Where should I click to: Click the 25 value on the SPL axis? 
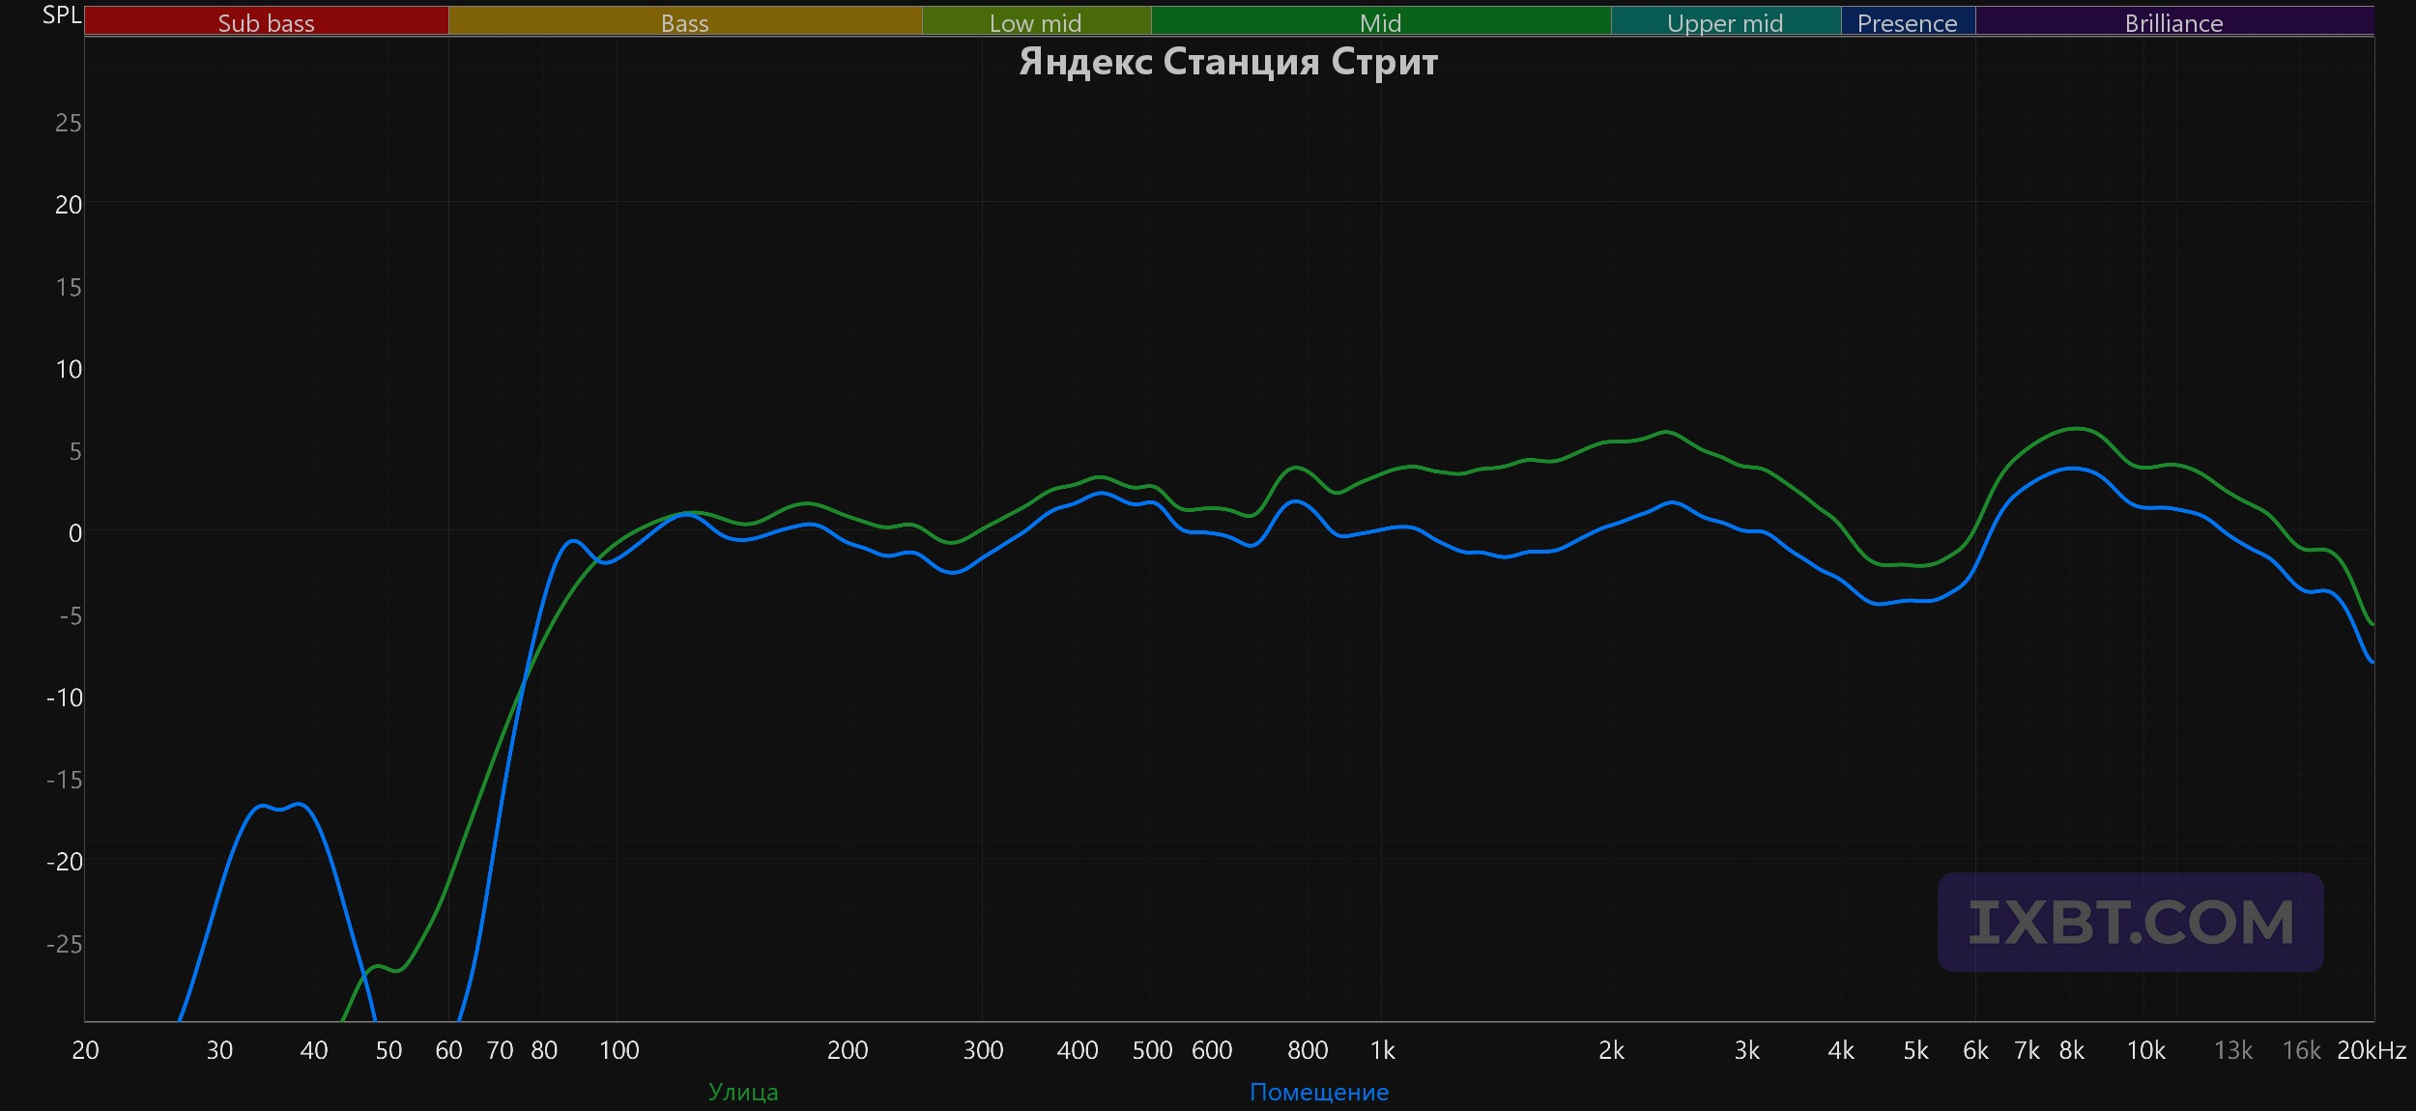click(x=69, y=123)
